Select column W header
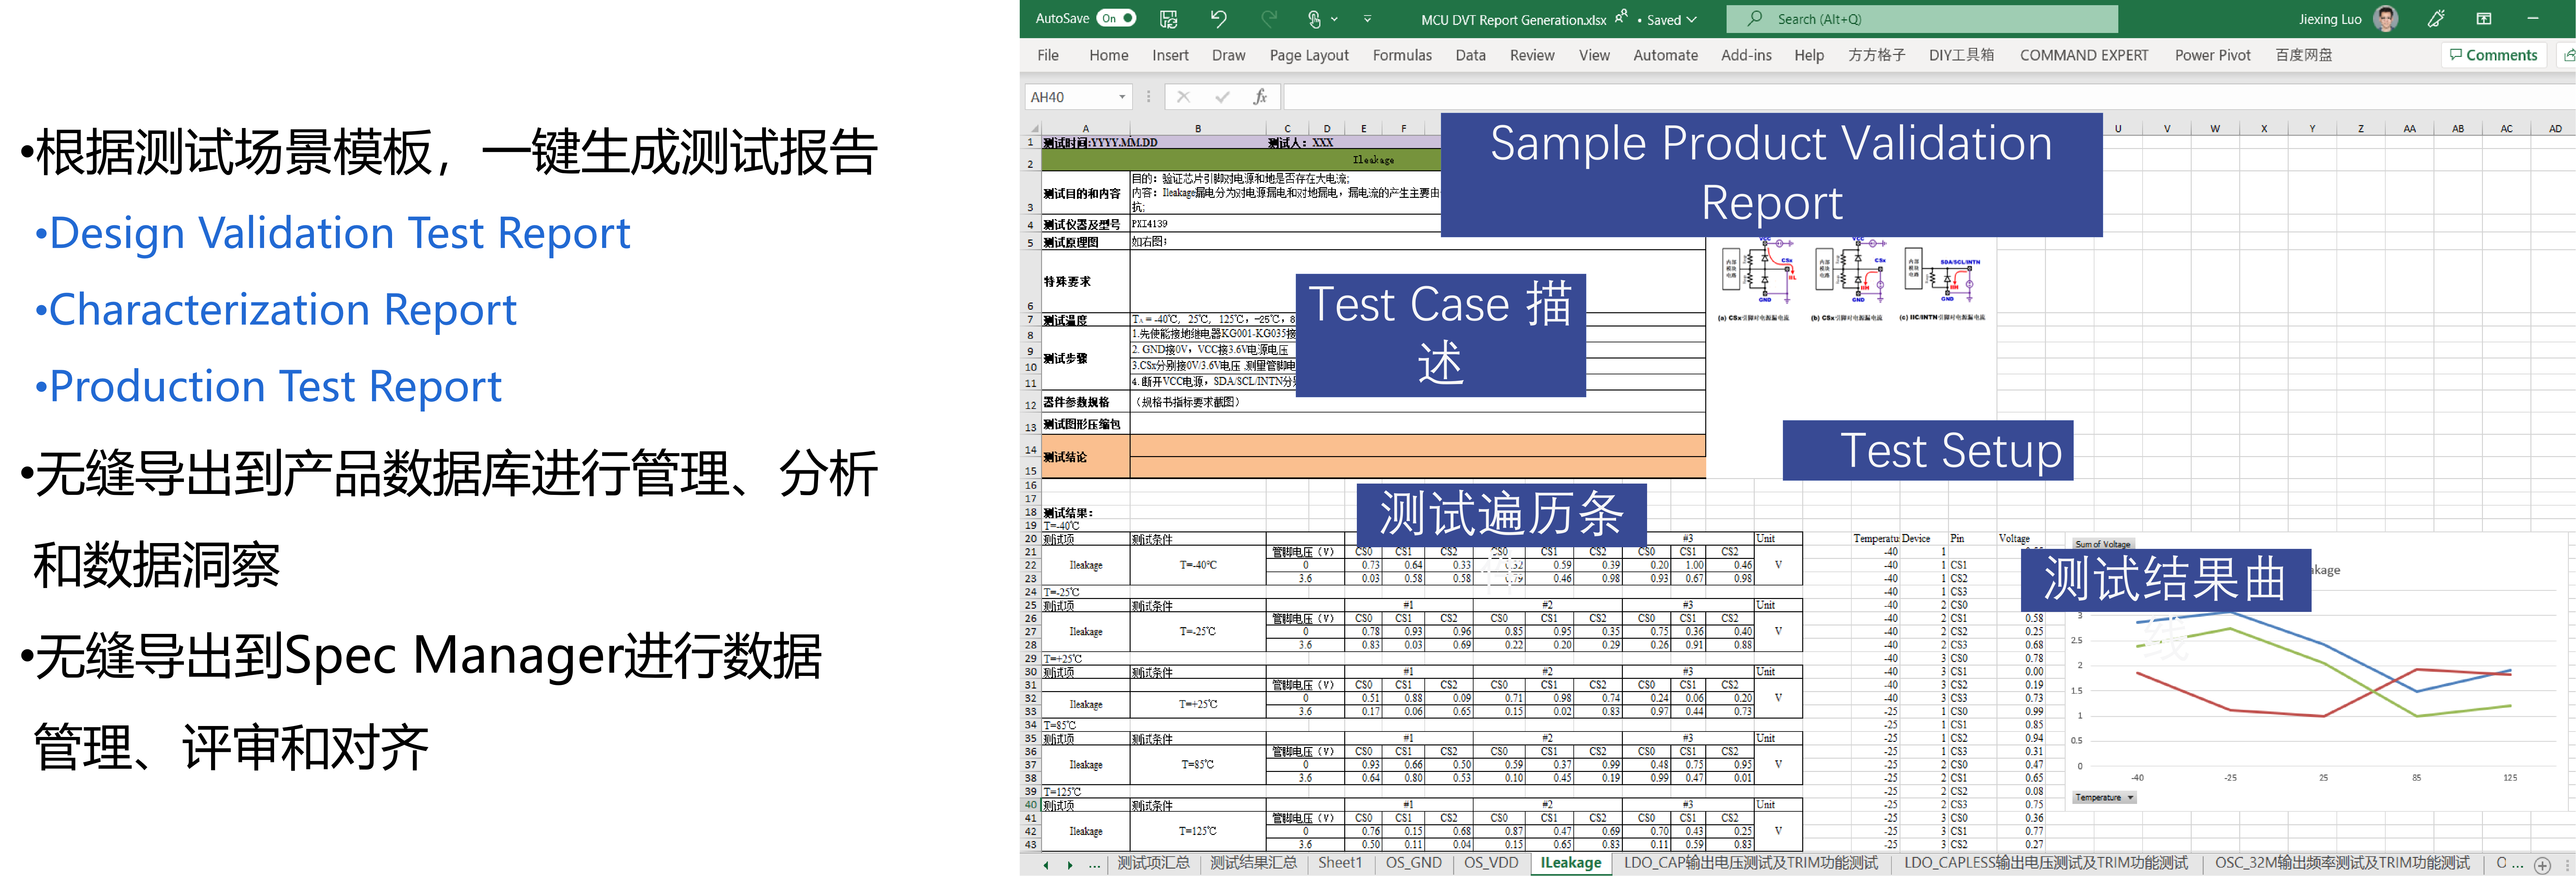2576x876 pixels. (2215, 128)
